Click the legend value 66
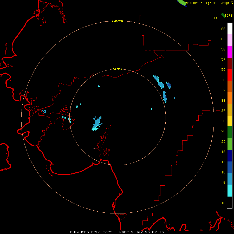Image resolution: width=234 pixels, height=234 pixels. 223,29
